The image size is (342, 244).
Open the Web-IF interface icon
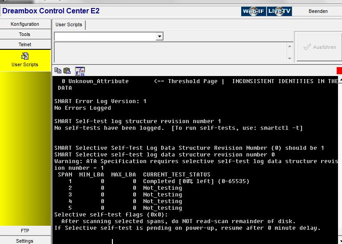254,12
